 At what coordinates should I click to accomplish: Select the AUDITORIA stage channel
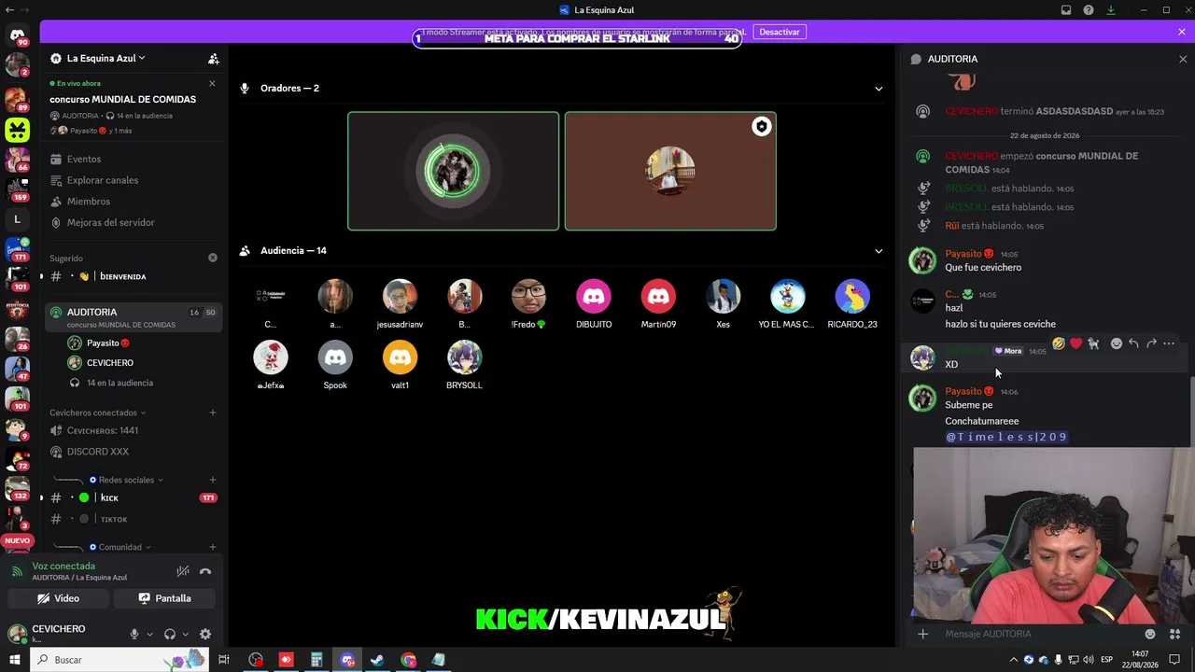[x=134, y=317]
